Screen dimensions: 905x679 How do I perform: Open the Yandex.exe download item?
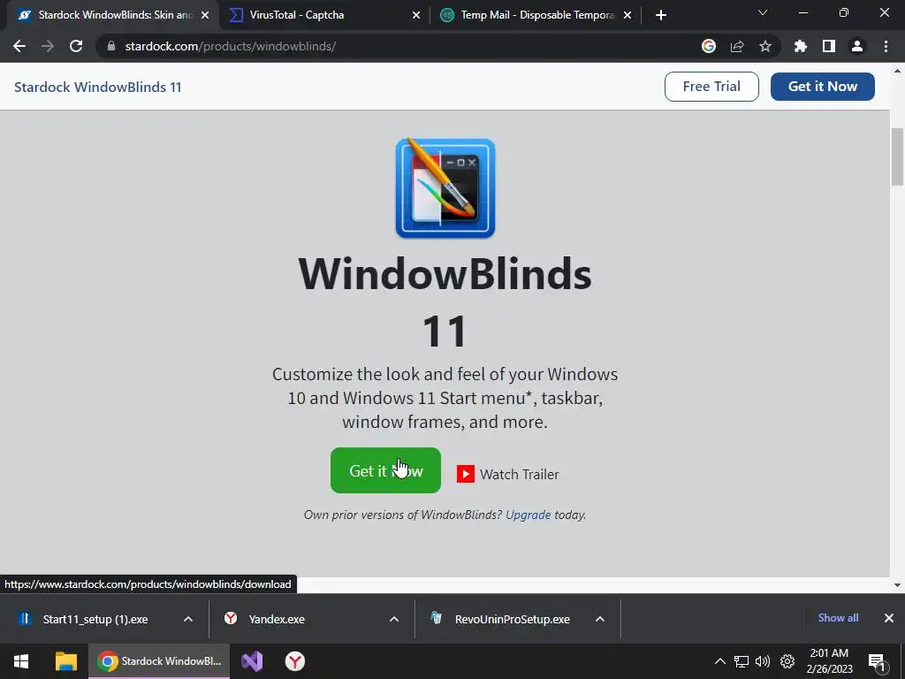(x=277, y=619)
